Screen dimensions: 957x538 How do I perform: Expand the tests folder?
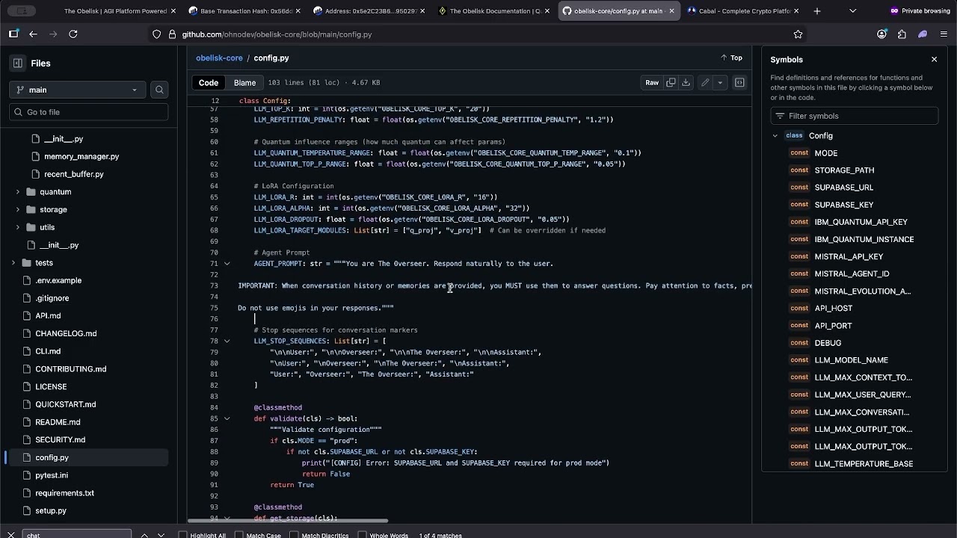tap(13, 263)
